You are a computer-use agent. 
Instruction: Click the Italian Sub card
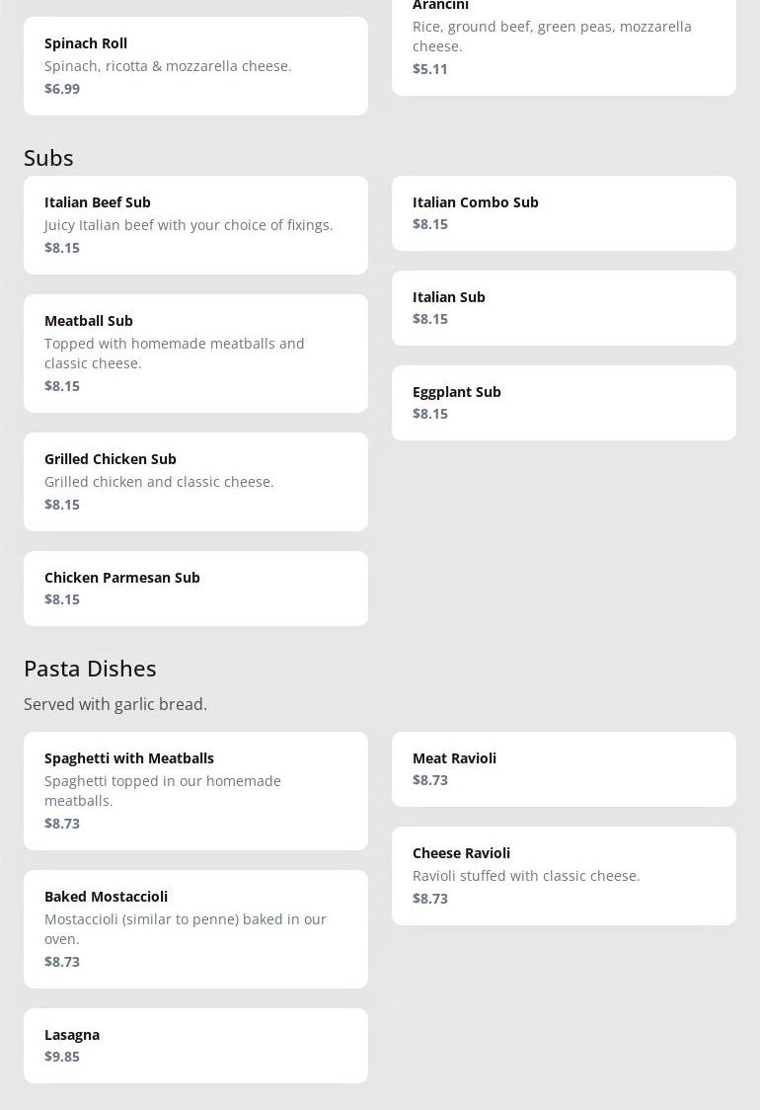point(563,307)
